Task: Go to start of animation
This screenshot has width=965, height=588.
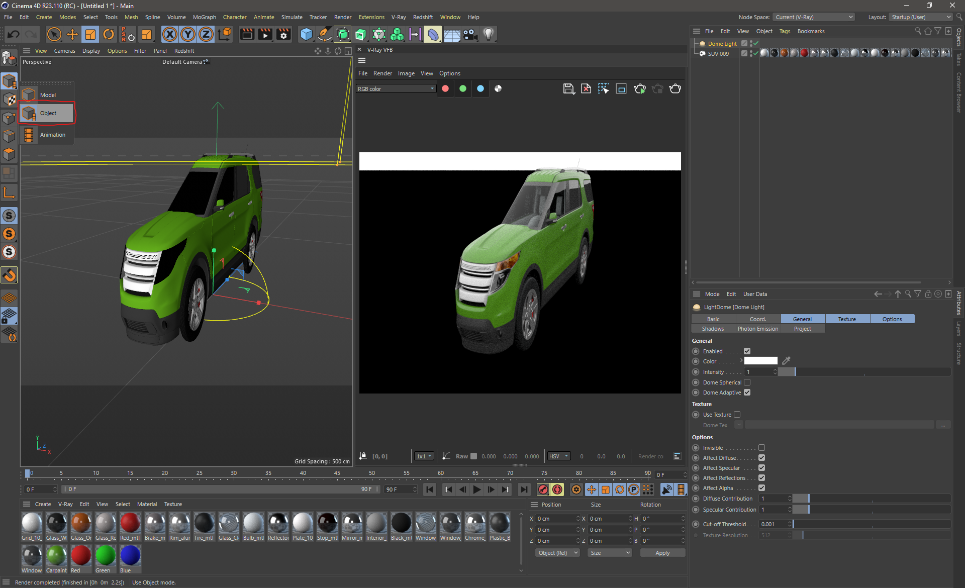Action: pyautogui.click(x=430, y=489)
